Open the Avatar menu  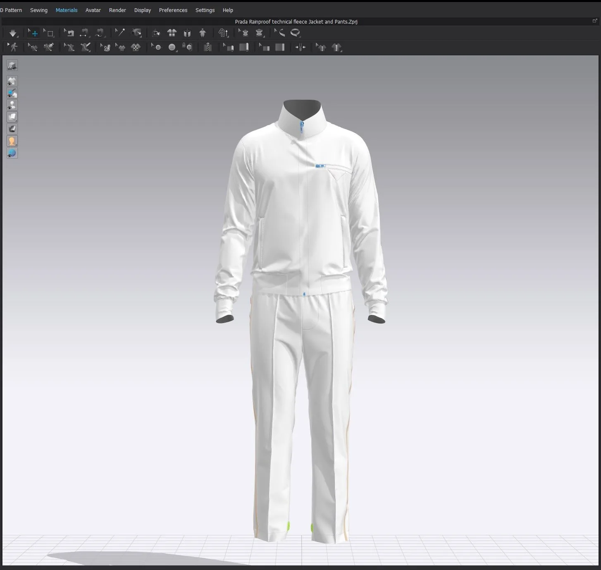tap(93, 10)
